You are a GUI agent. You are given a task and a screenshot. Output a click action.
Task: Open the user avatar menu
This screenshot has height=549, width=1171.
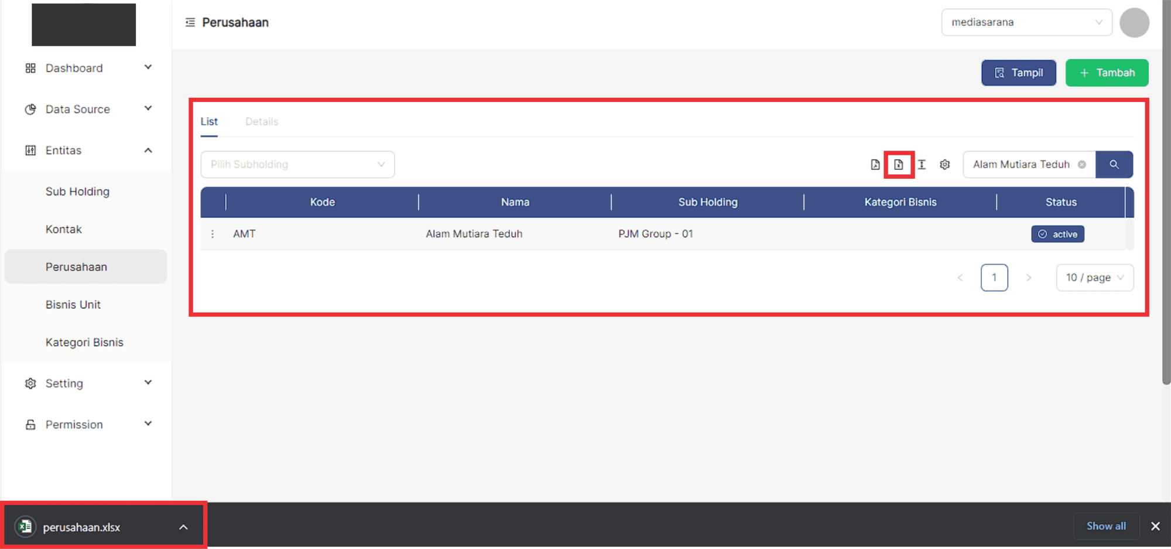[1134, 23]
